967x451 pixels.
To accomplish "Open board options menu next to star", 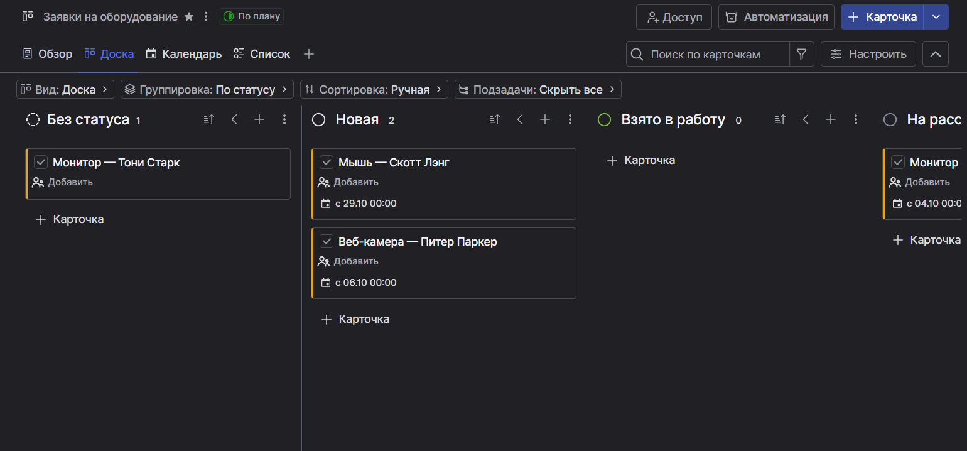I will coord(205,17).
